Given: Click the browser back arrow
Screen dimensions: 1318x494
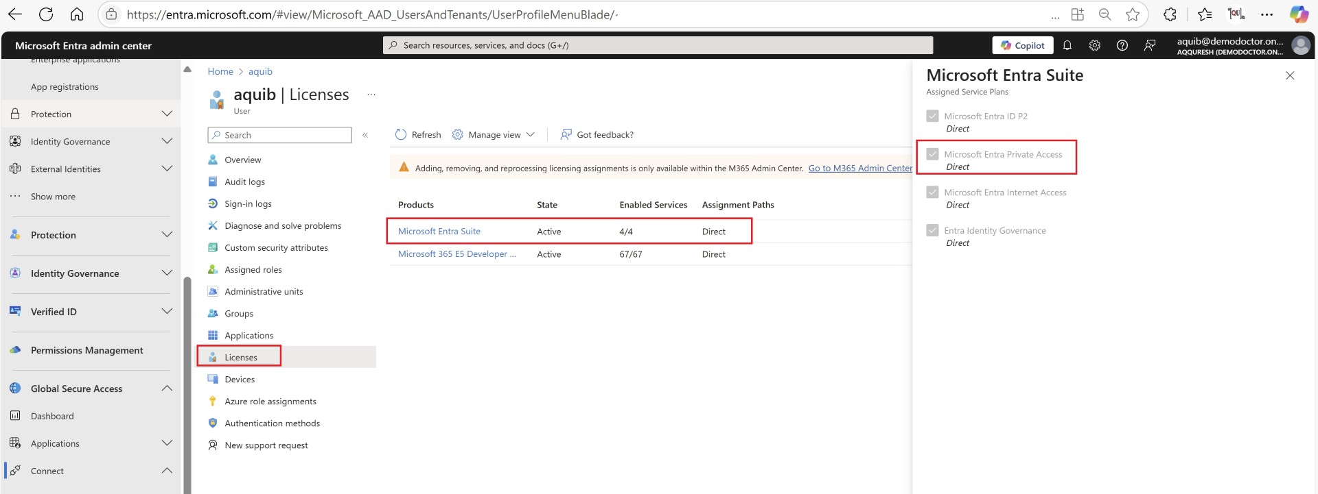Looking at the screenshot, I should 15,14.
